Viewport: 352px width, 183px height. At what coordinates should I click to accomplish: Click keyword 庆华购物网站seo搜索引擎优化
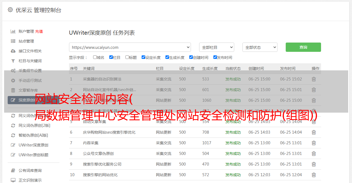point(109,132)
